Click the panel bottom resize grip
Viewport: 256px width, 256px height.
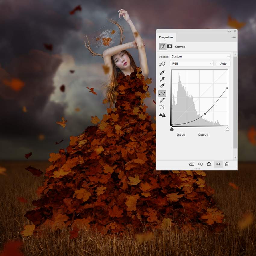[197, 169]
